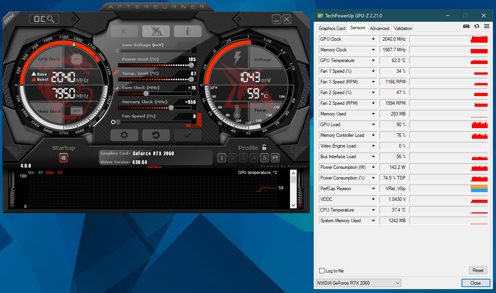Image resolution: width=496 pixels, height=293 pixels.
Task: Open the GPU-Z hamburger menu
Action: point(487,26)
